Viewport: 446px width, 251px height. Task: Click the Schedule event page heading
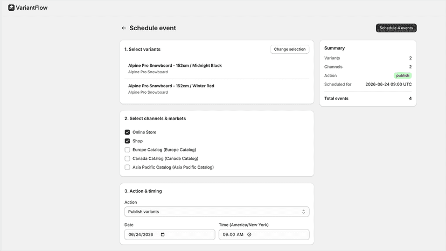tap(153, 28)
